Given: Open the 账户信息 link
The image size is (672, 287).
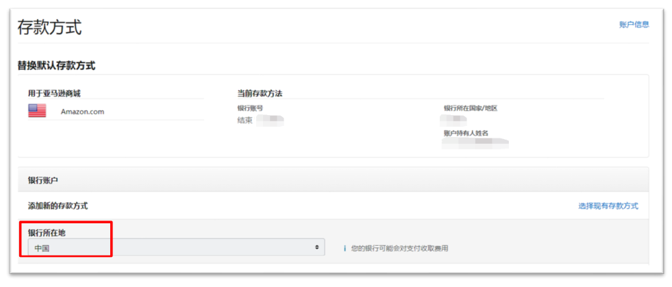Looking at the screenshot, I should click(634, 25).
